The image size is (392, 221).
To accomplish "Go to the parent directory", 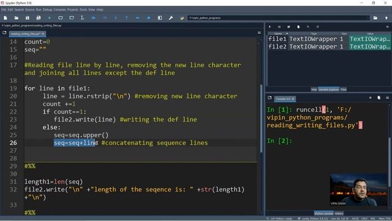I will pos(386,18).
